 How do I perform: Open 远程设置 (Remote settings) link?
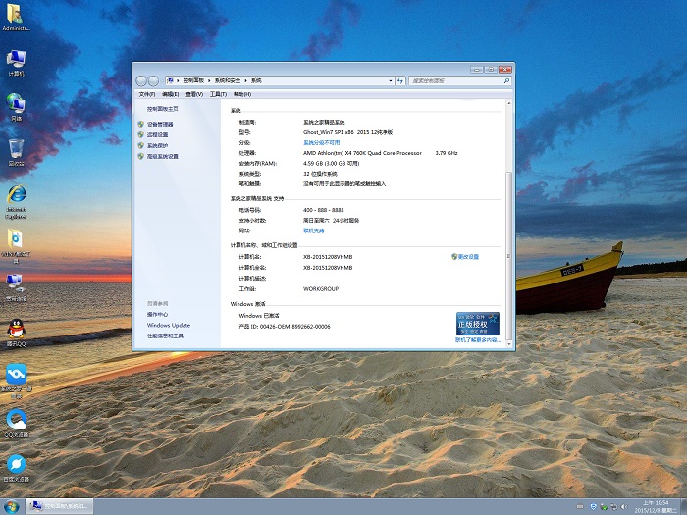pos(157,135)
